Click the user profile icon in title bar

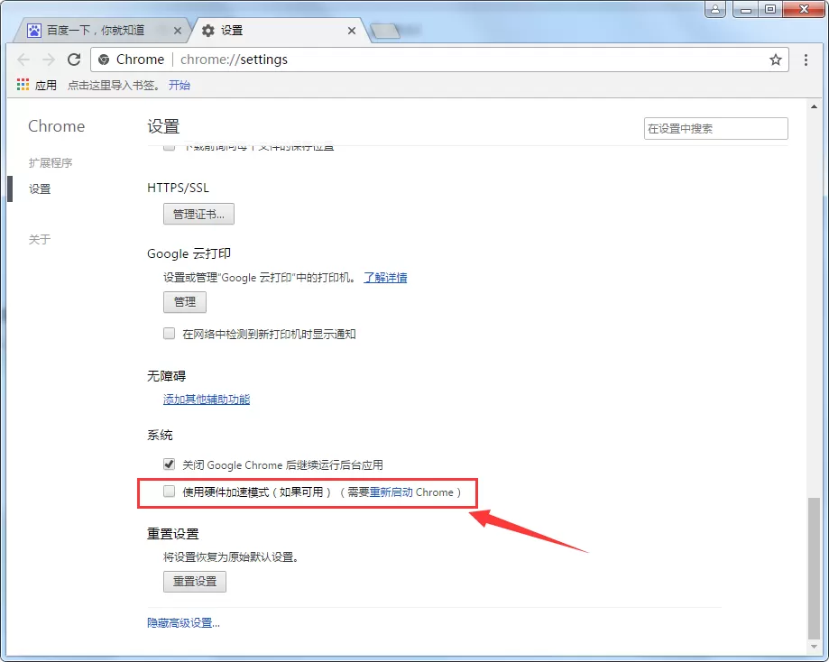pyautogui.click(x=715, y=9)
